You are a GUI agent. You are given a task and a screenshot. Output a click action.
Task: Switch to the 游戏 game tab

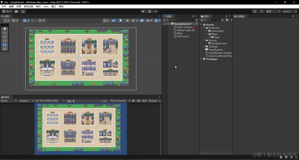click(x=5, y=97)
